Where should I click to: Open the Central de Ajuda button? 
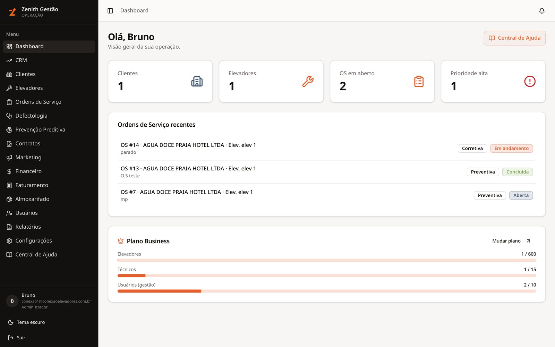coord(514,38)
